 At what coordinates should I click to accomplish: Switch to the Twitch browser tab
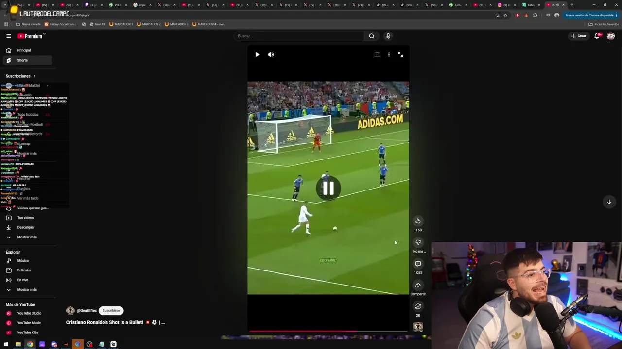tap(92, 5)
